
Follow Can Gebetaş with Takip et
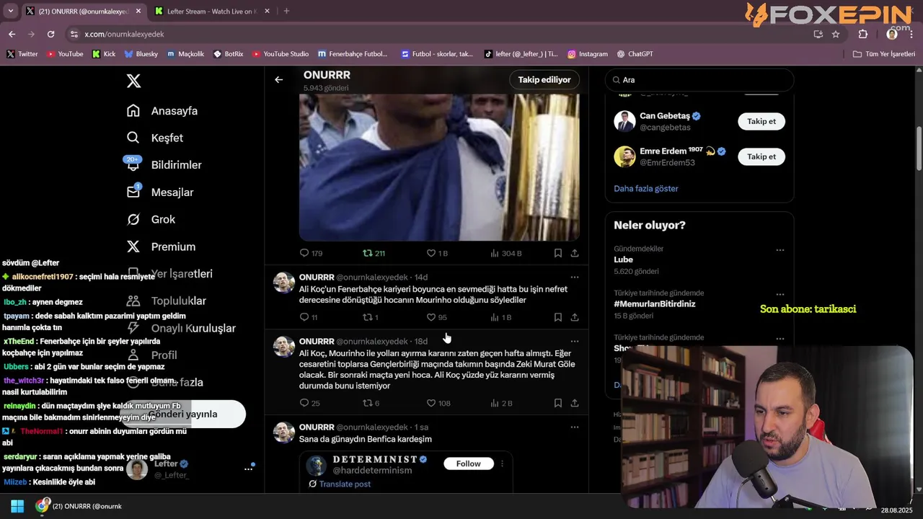(761, 121)
